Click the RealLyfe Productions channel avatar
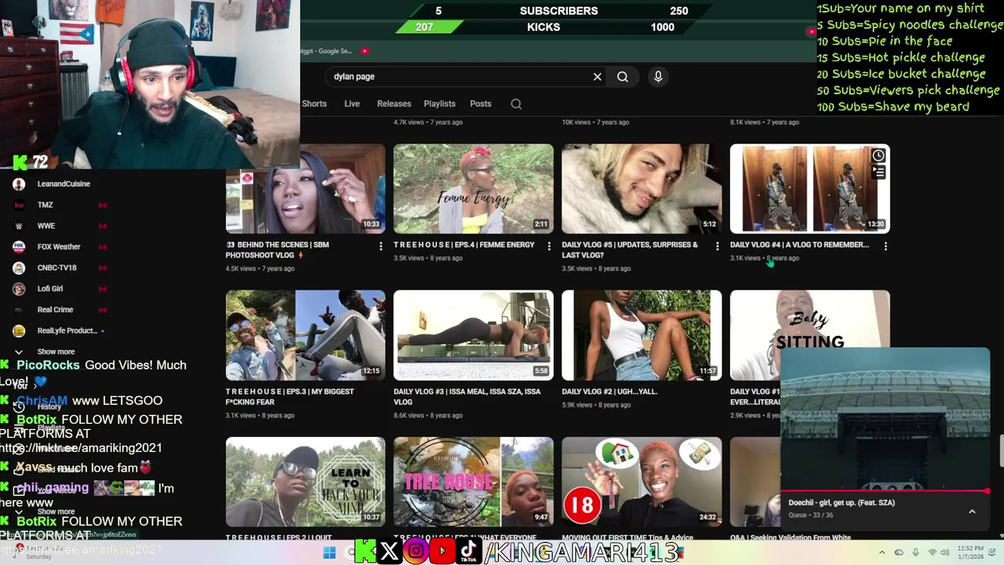1004x565 pixels. [19, 330]
